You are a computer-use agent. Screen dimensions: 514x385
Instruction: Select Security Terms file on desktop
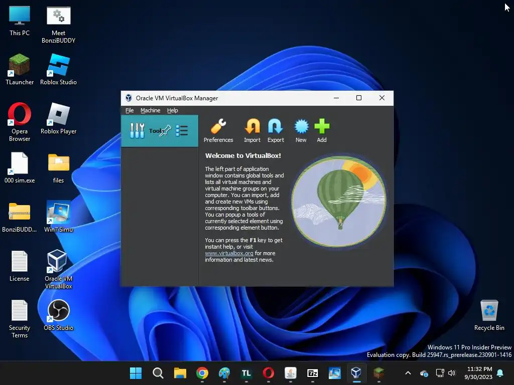(x=20, y=318)
